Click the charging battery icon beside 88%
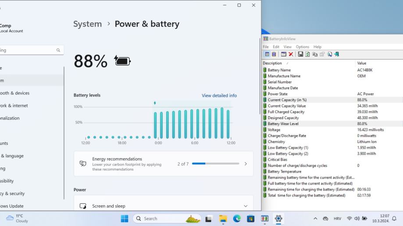This screenshot has height=226, width=403. coord(122,61)
